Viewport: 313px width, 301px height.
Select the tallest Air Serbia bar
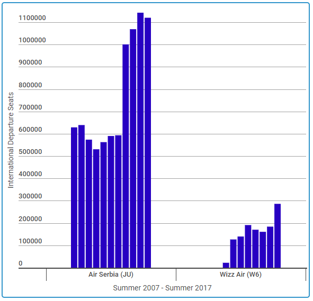[140, 140]
